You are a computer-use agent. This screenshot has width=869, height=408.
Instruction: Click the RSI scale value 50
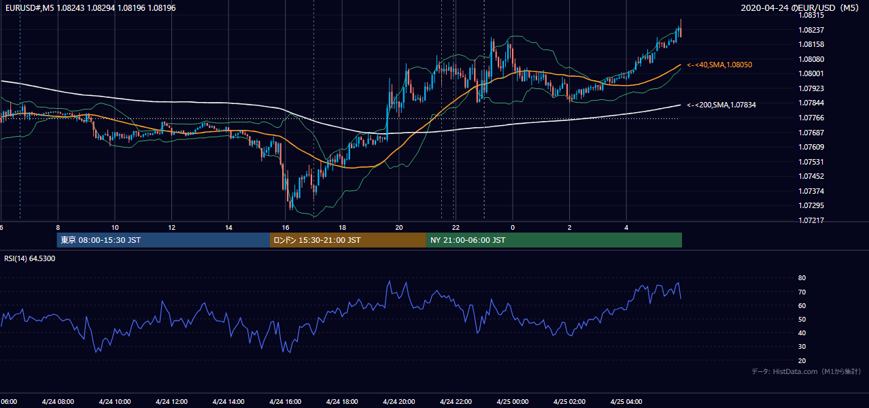click(802, 319)
